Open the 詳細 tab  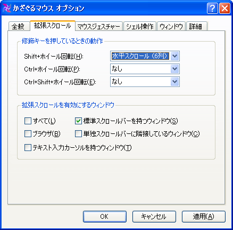click(197, 26)
